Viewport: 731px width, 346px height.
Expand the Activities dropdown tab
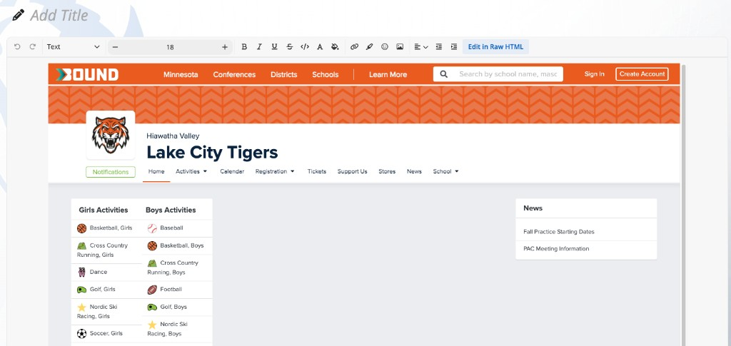191,171
